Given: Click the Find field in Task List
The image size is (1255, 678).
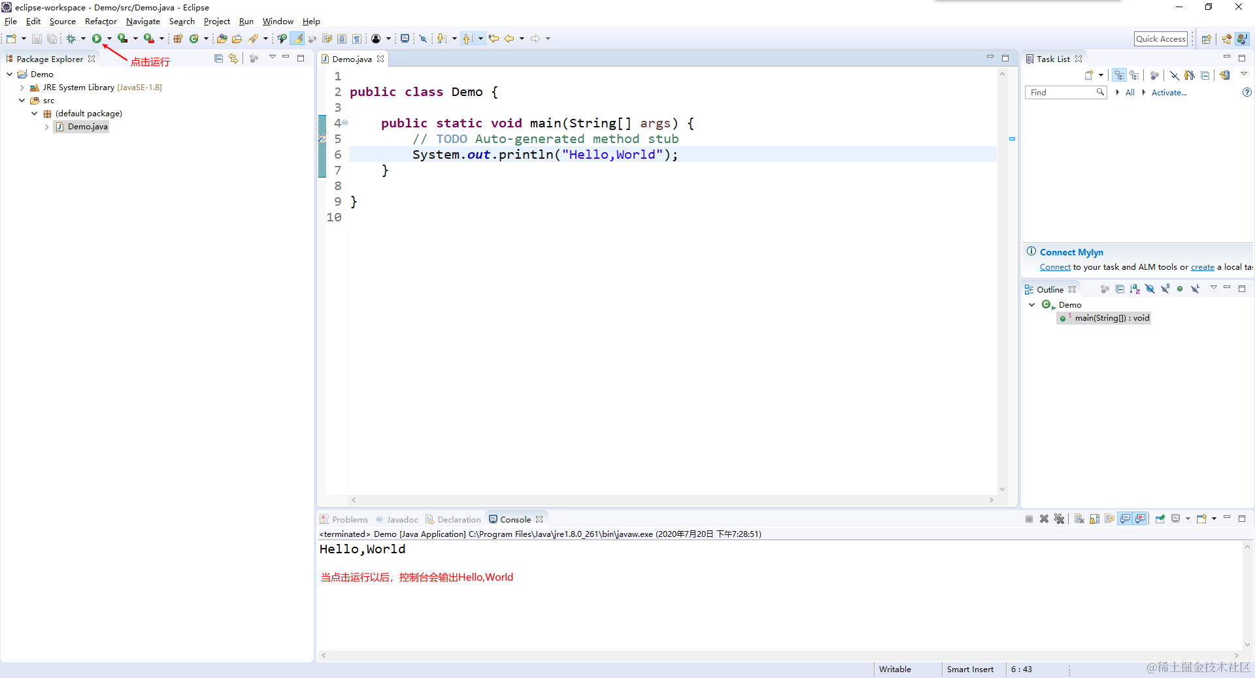Looking at the screenshot, I should pyautogui.click(x=1065, y=93).
